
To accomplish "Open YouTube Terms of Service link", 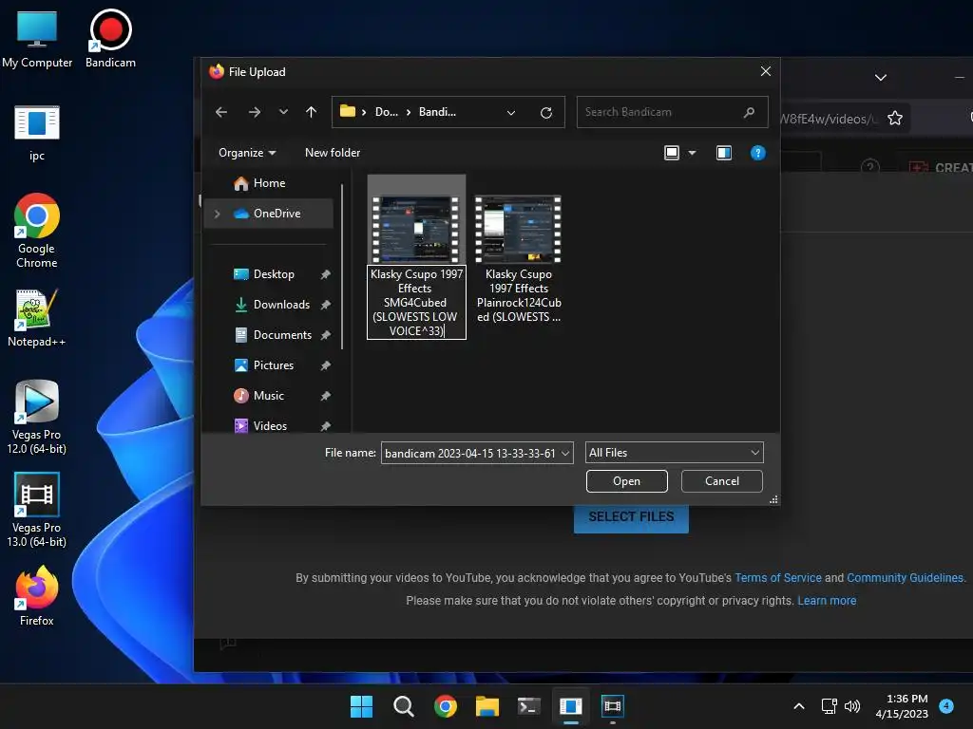I will (x=777, y=578).
